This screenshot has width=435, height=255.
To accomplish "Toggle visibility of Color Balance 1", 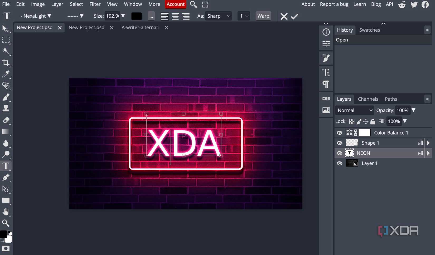I will pyautogui.click(x=340, y=133).
